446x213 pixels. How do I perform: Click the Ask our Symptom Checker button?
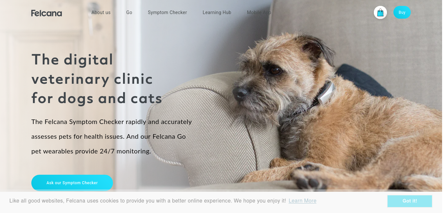point(72,183)
